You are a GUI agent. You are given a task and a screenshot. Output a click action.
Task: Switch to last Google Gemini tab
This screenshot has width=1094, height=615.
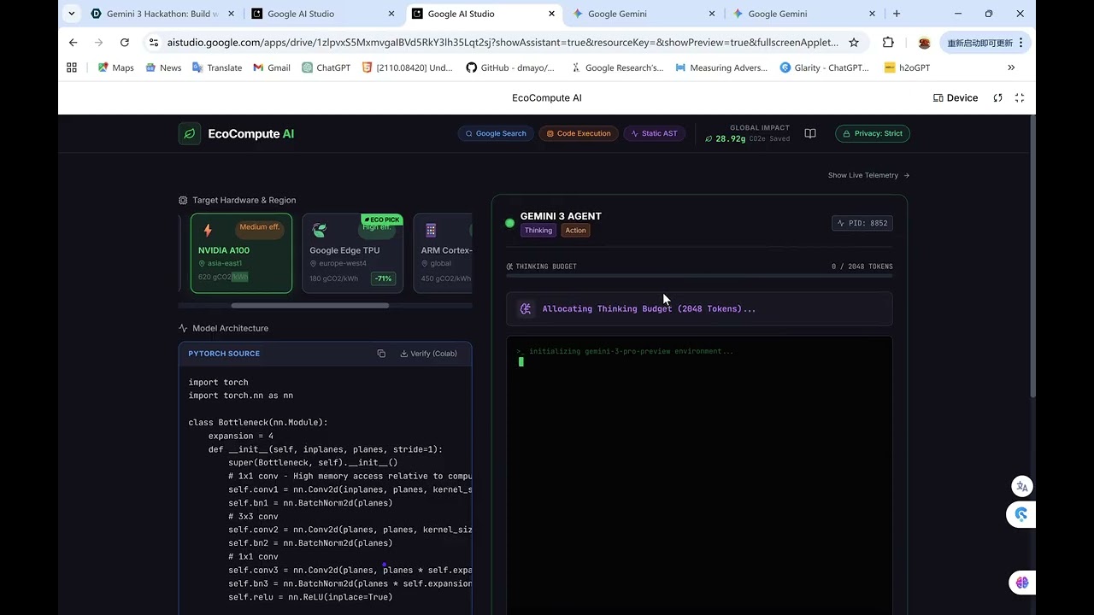point(803,14)
